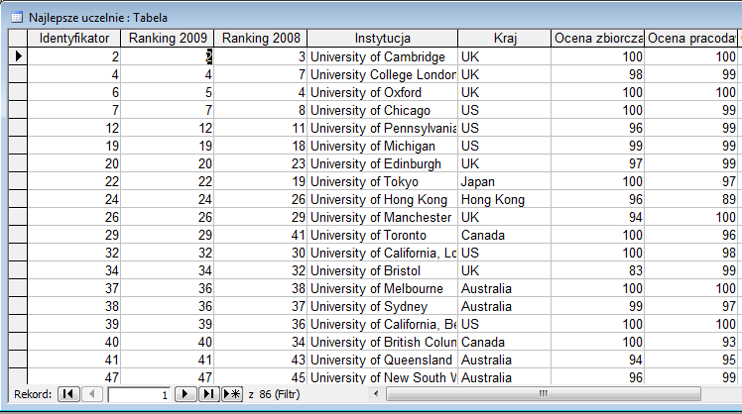This screenshot has height=414, width=742.
Task: Click the University of Queensland cell
Action: [382, 361]
